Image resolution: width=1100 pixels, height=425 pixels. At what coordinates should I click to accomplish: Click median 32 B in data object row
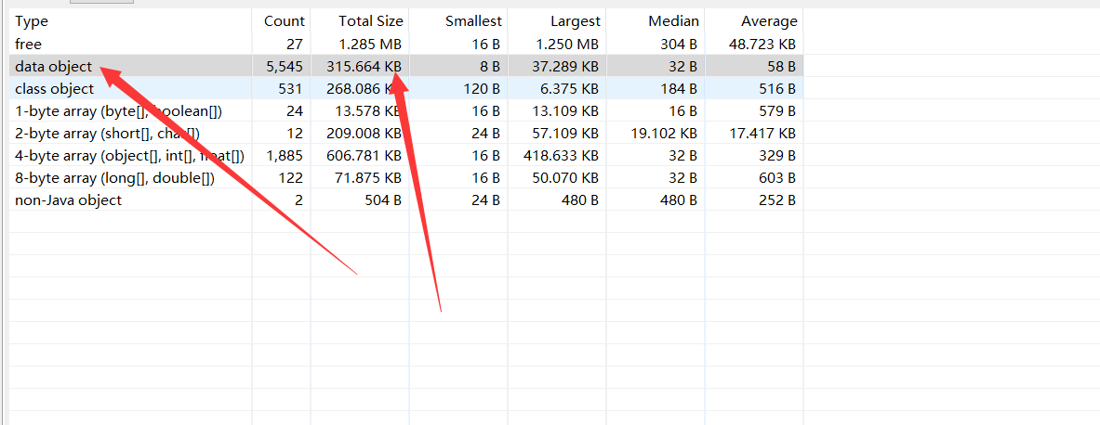click(x=682, y=67)
